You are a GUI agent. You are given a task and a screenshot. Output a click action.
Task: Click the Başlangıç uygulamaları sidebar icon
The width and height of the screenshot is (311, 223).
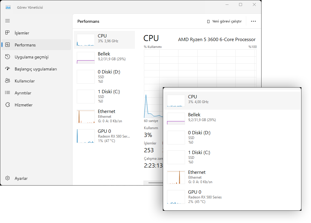[7, 69]
